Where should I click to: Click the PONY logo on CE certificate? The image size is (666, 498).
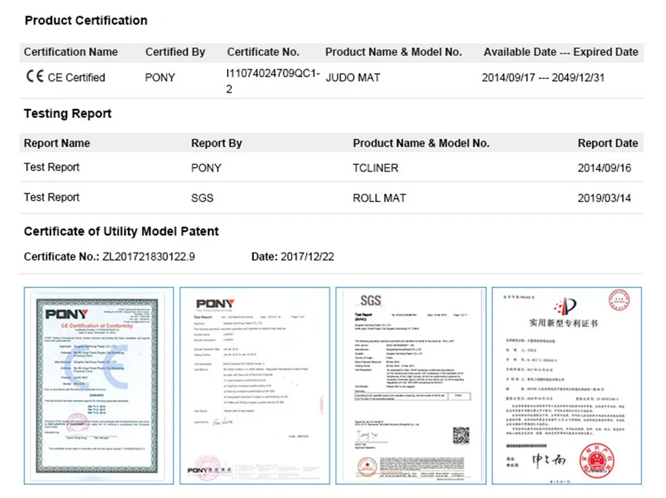point(63,312)
